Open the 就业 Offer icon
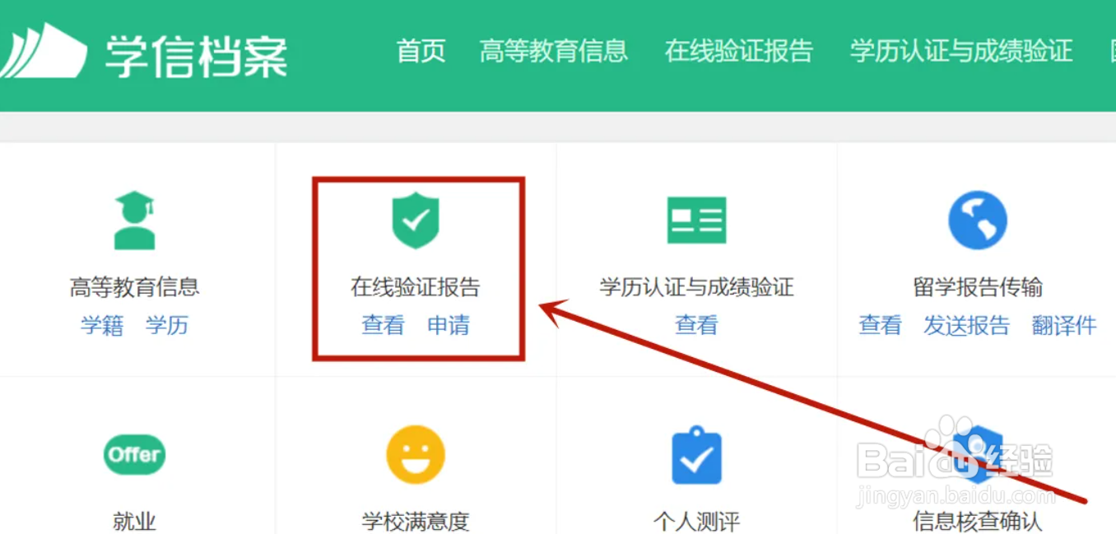 click(x=134, y=454)
